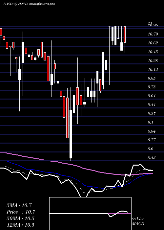Image resolution: width=164 pixels, height=230 pixels.
Task: Click the <<Live MACD label
Action: tap(138, 221)
